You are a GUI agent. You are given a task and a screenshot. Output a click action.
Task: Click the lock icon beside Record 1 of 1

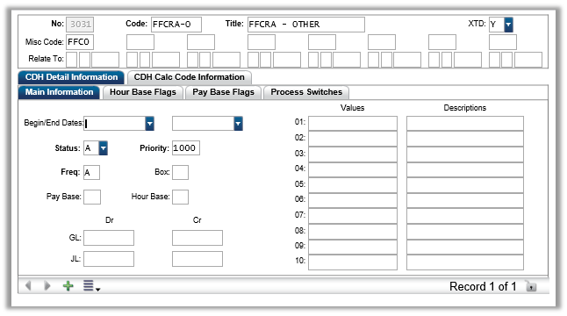point(530,286)
